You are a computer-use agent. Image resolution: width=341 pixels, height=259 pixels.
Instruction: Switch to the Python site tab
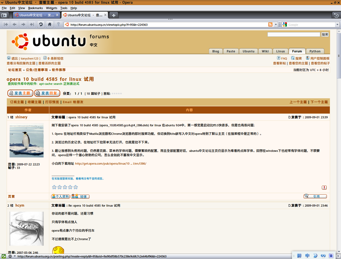pos(315,51)
